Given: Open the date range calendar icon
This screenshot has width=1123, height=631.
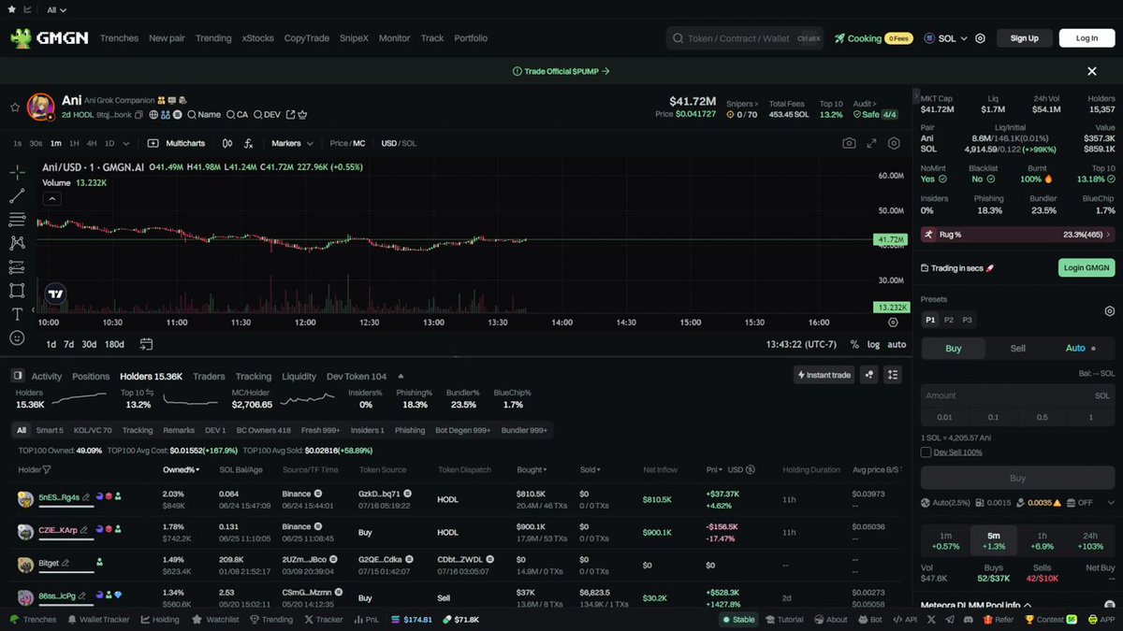Looking at the screenshot, I should click(146, 344).
